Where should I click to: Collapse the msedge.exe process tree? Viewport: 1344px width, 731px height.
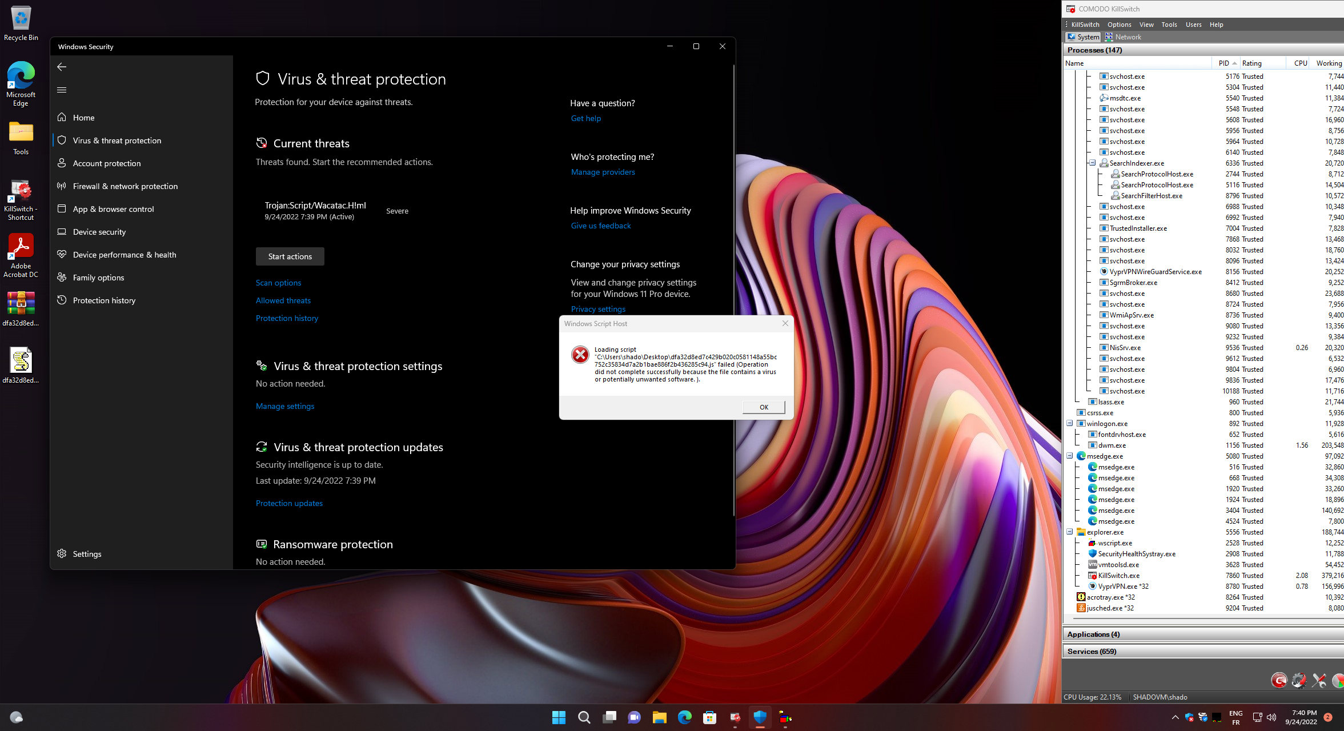[1069, 456]
